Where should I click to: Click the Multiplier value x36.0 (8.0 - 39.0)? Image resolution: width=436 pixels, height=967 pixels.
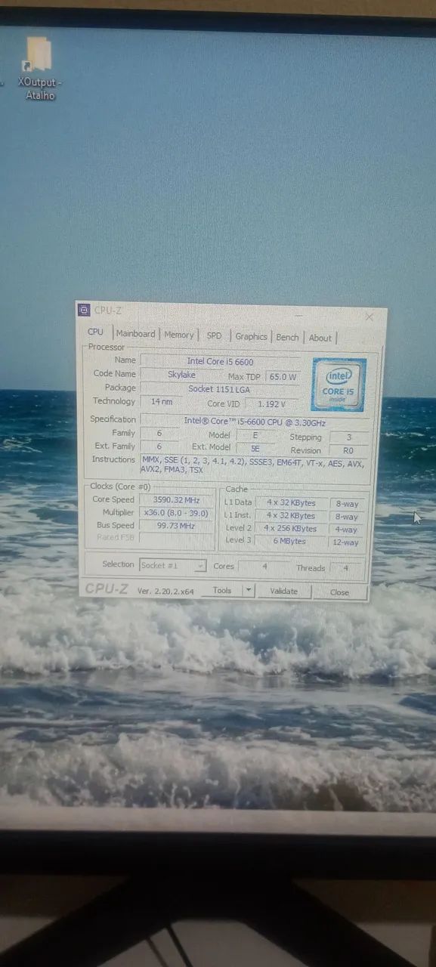click(175, 513)
